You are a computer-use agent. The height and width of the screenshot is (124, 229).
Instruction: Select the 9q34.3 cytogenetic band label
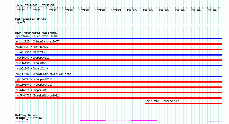(20, 22)
